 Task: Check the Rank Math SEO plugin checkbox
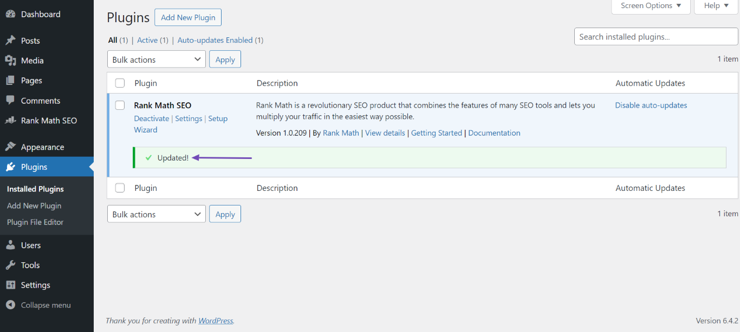pyautogui.click(x=120, y=105)
